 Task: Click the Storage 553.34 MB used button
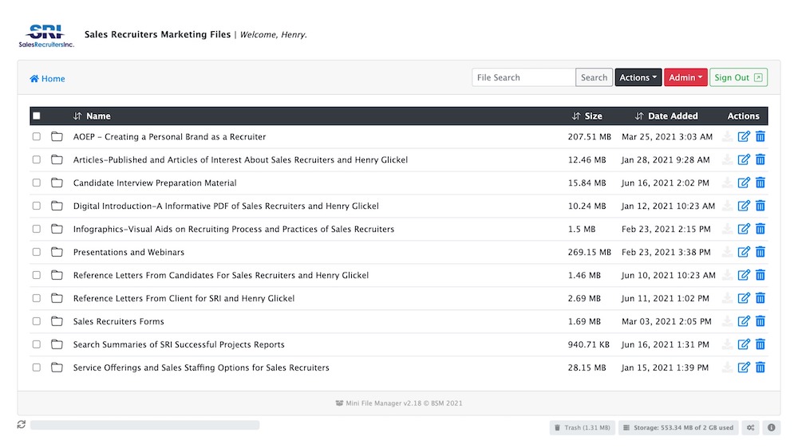[x=678, y=427]
